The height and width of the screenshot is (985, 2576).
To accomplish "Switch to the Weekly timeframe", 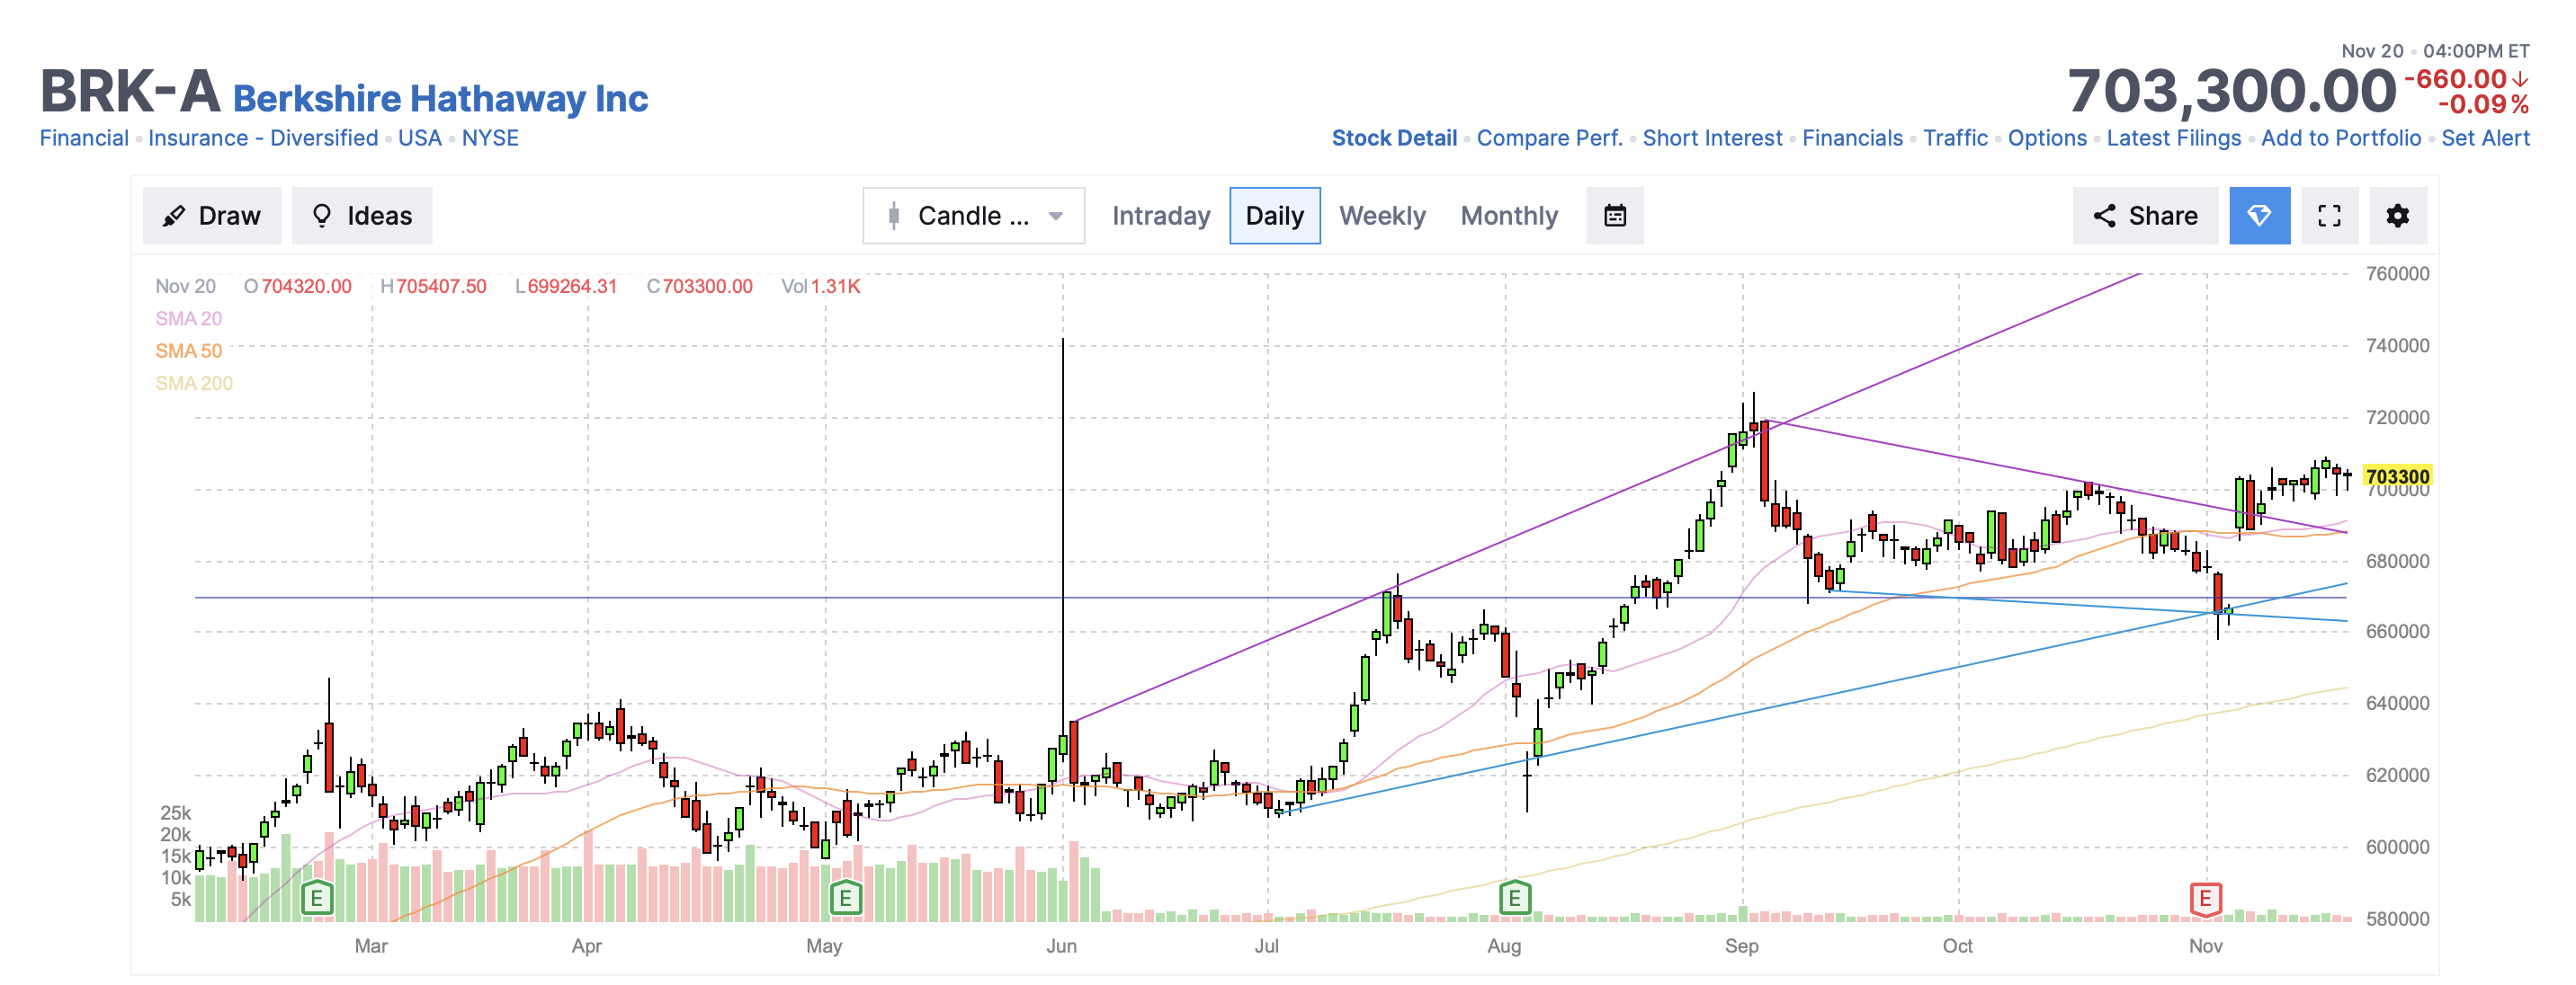I will (x=1382, y=216).
